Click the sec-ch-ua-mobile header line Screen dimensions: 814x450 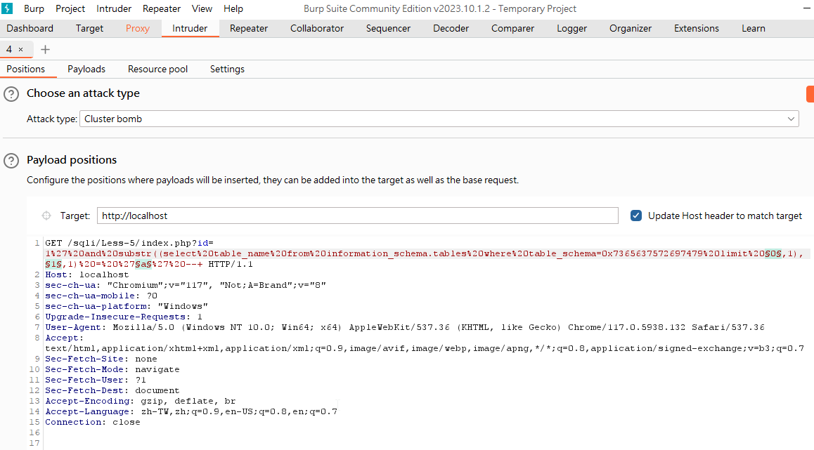[101, 296]
